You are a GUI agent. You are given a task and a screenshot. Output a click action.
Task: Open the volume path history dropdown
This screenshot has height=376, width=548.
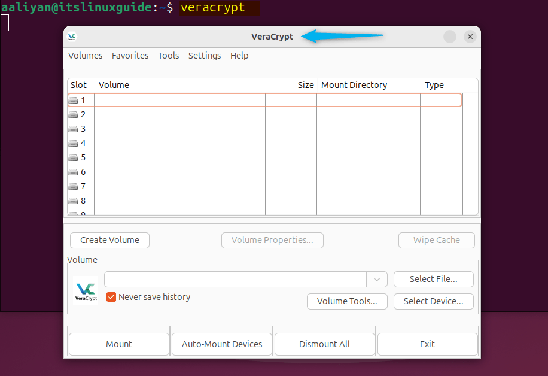pyautogui.click(x=377, y=279)
